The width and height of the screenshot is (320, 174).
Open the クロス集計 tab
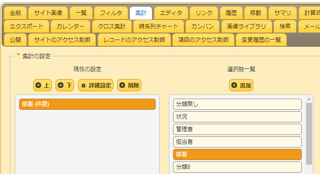tap(111, 27)
